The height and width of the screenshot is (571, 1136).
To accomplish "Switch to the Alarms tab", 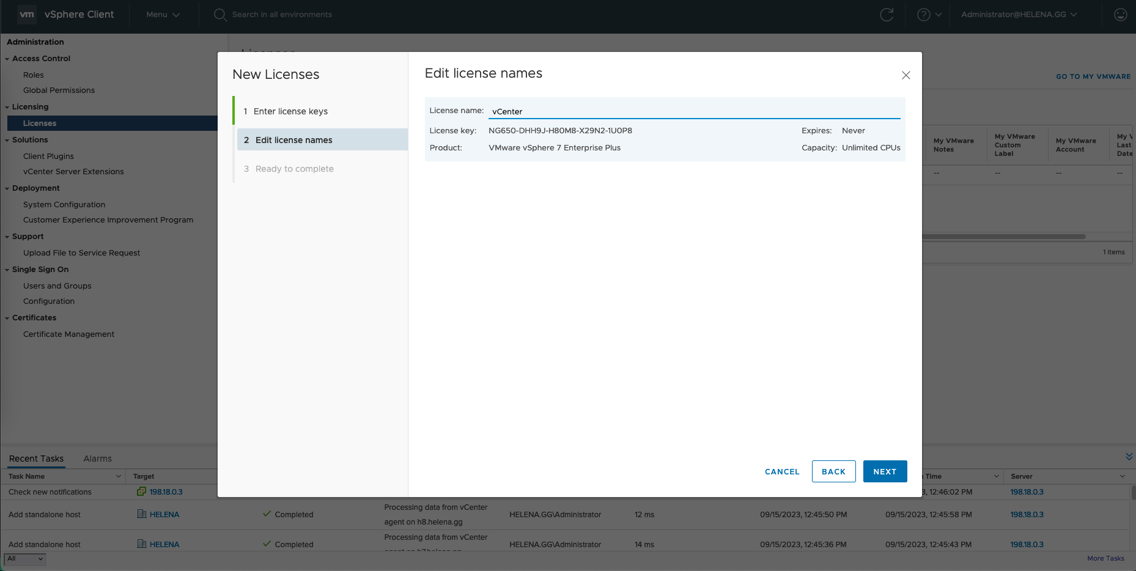I will click(x=97, y=459).
